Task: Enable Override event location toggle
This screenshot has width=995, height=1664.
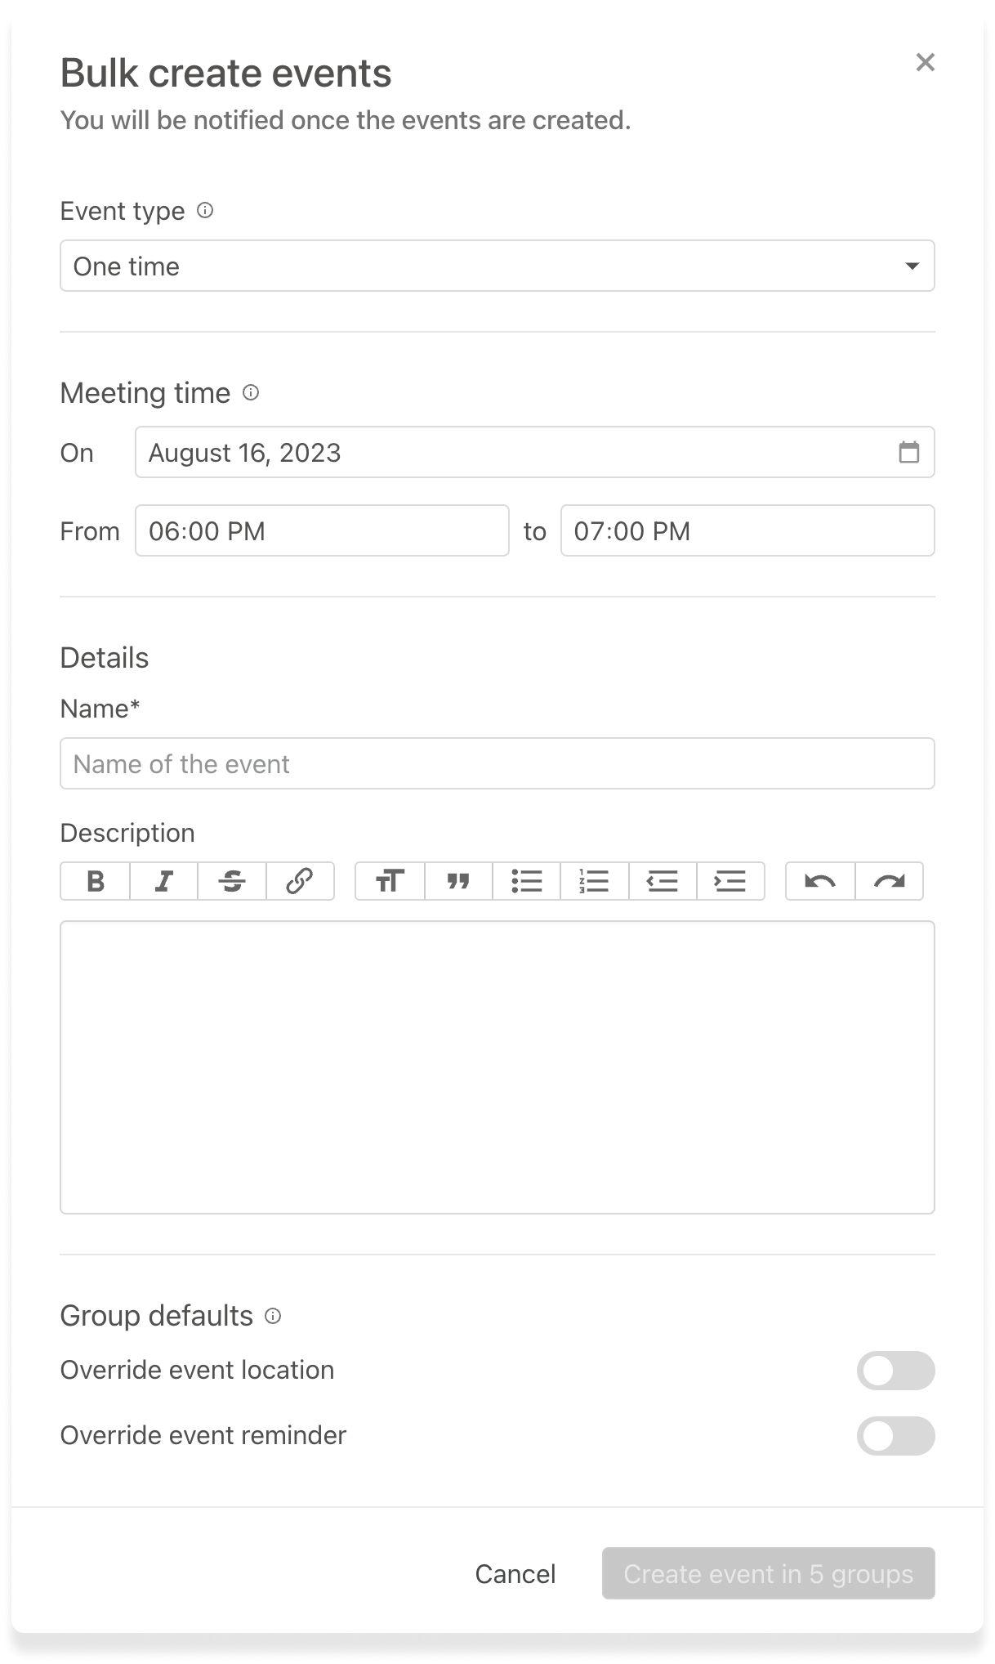Action: point(895,1371)
